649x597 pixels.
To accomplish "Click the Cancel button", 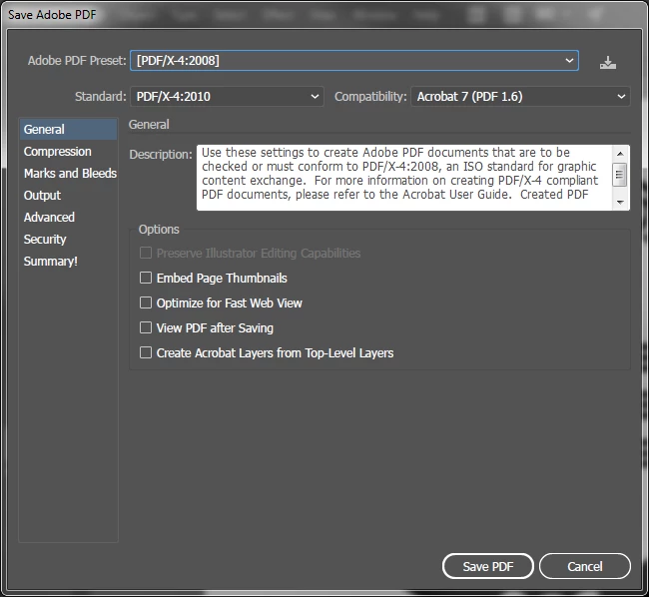I will pos(585,566).
